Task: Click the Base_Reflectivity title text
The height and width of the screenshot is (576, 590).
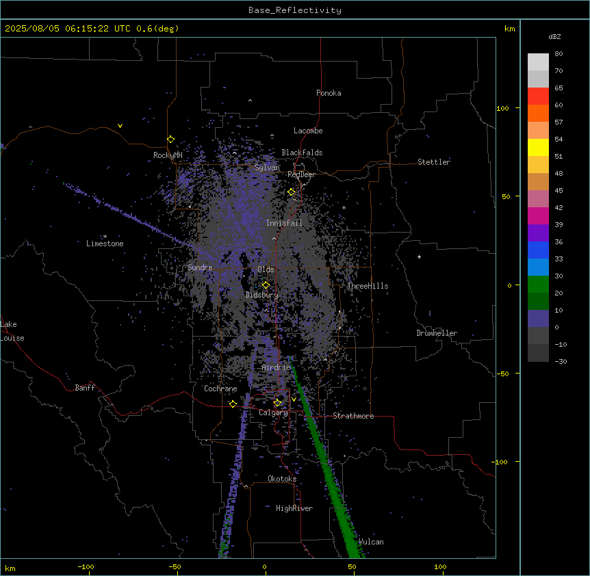Action: click(295, 10)
